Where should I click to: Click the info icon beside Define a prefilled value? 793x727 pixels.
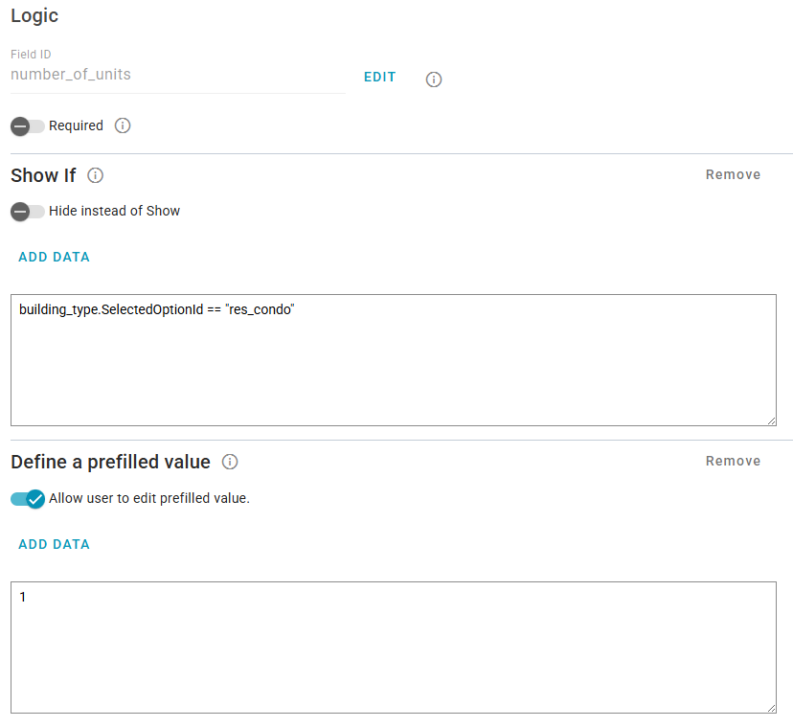(230, 462)
